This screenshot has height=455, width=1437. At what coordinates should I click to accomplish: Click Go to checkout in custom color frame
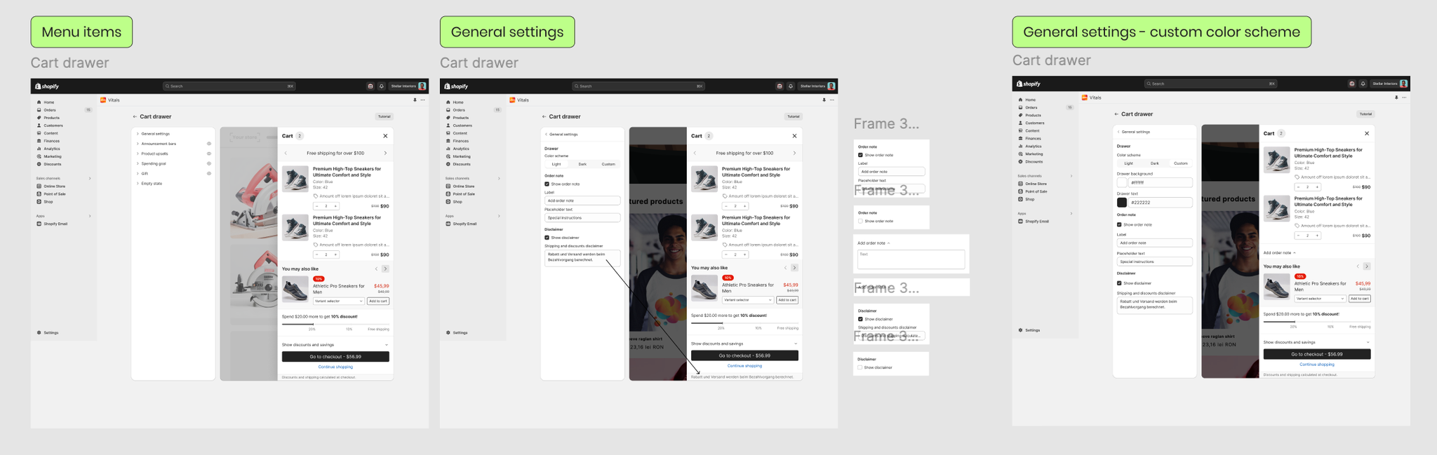point(1317,354)
